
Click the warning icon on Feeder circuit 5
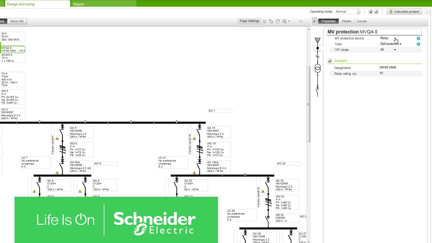(x=57, y=138)
